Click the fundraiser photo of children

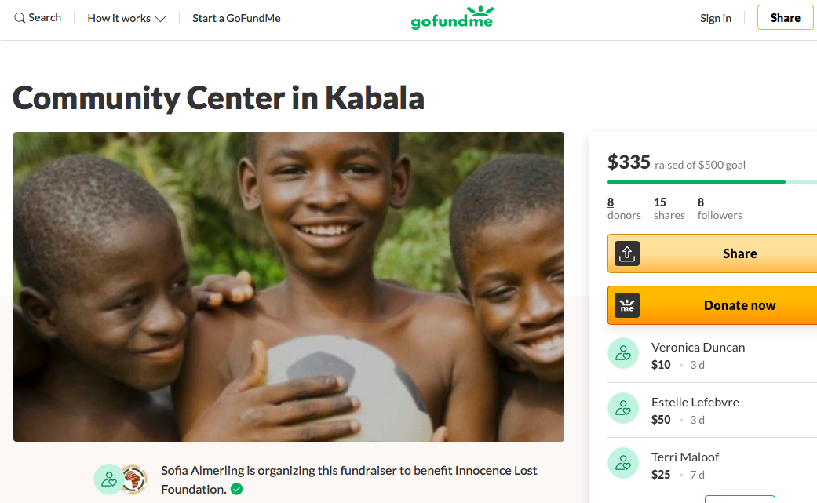pos(288,286)
